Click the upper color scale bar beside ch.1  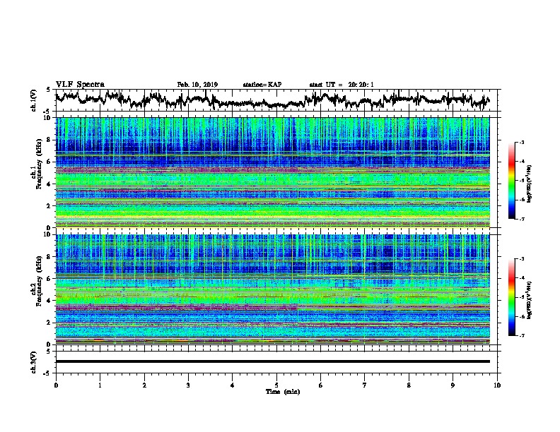pos(511,181)
